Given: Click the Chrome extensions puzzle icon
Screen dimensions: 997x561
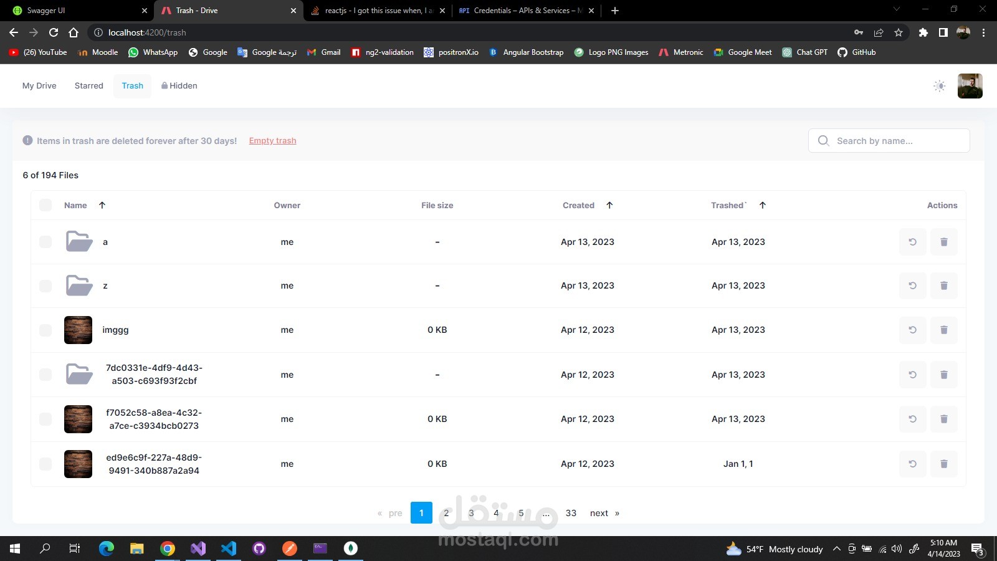Looking at the screenshot, I should (x=923, y=32).
